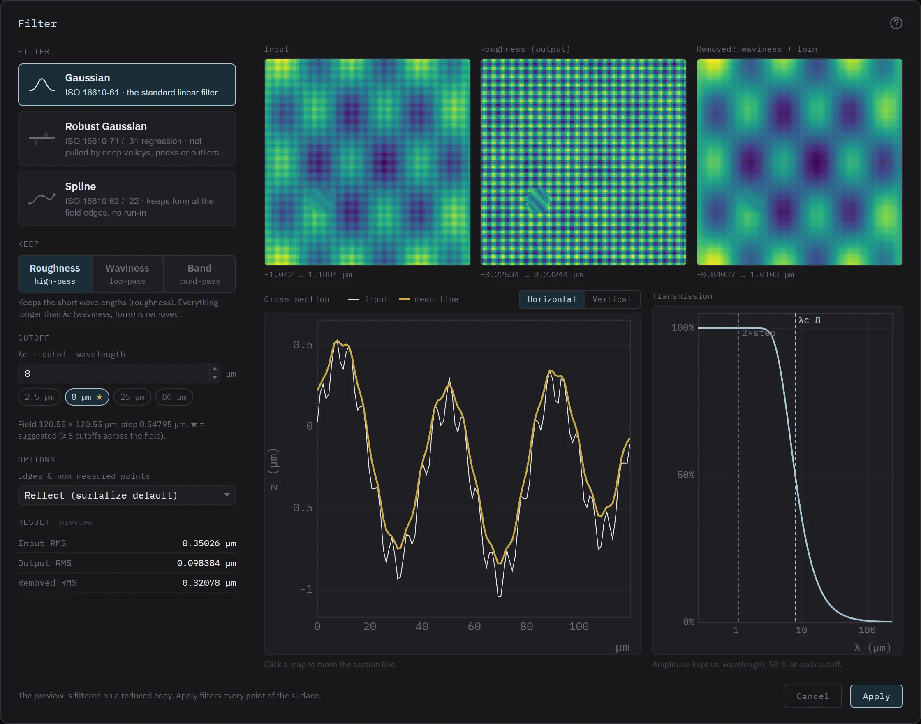
Task: Keep Roughness high-pass
Action: [55, 274]
